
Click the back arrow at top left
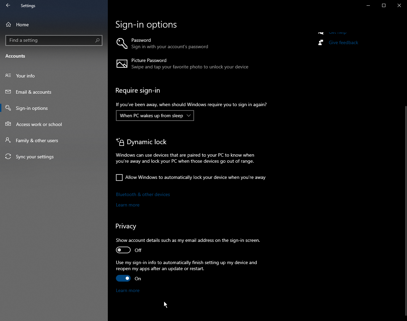coord(8,5)
